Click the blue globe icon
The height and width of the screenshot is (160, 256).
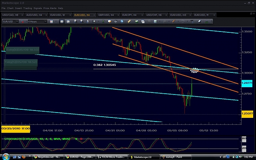[x=122, y=21]
